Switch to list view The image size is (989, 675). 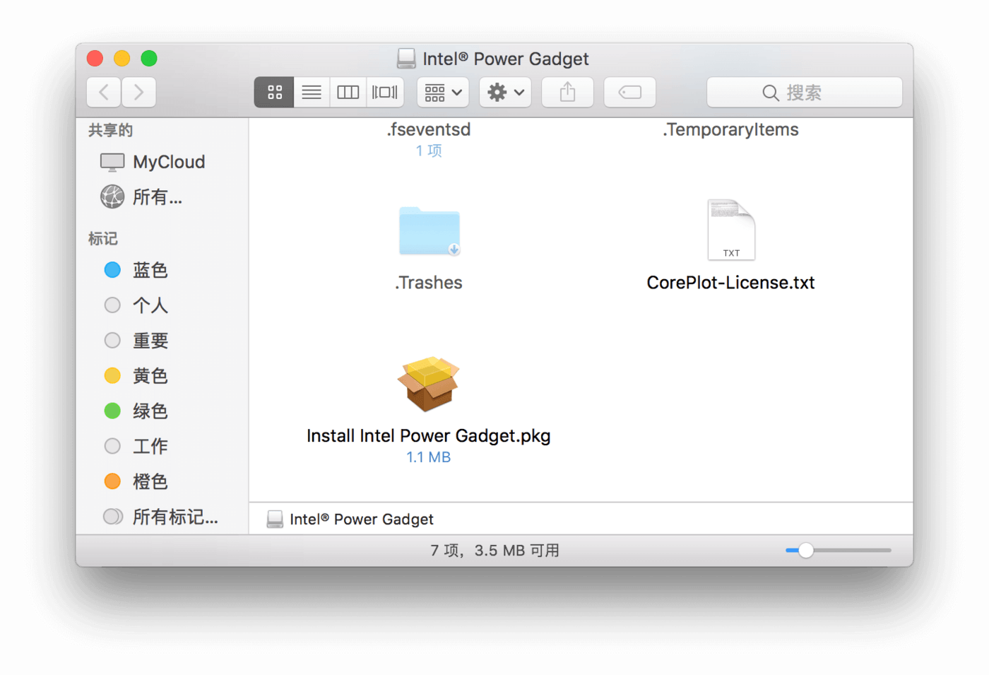coord(312,92)
